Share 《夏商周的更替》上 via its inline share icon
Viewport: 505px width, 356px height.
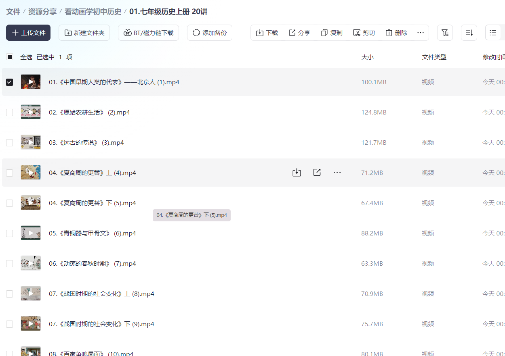(317, 172)
